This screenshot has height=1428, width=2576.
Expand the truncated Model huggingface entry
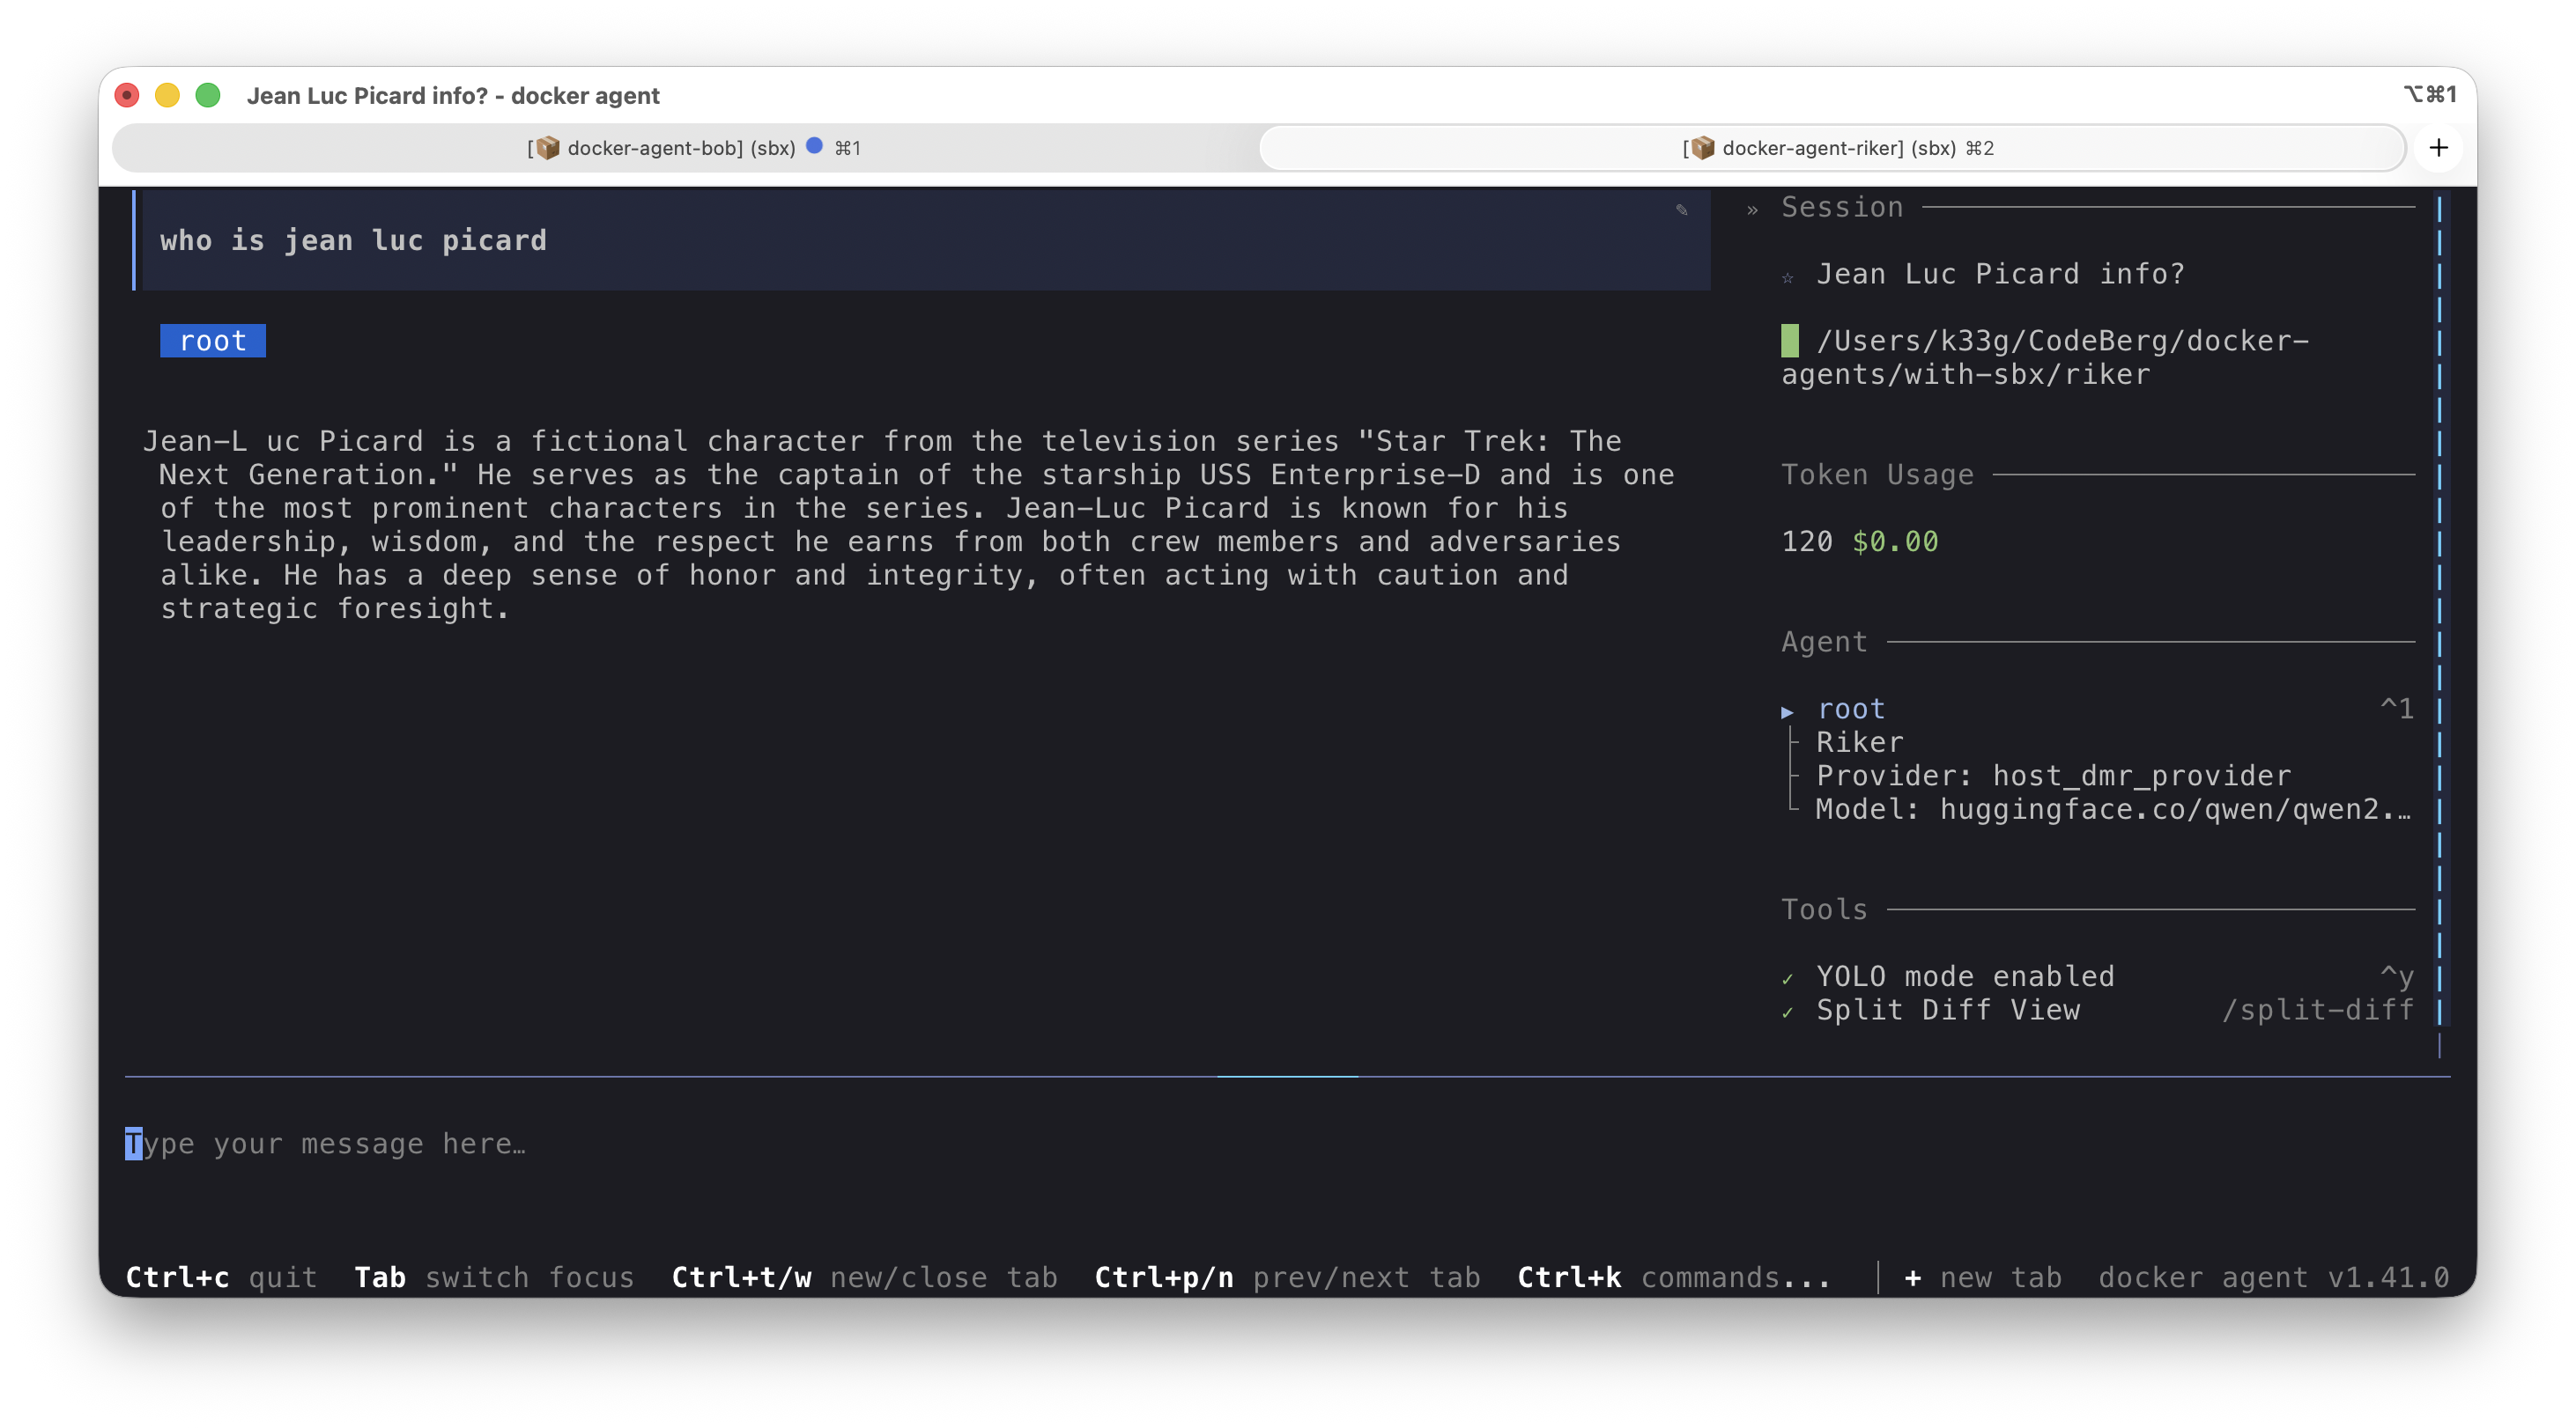(x=2112, y=809)
